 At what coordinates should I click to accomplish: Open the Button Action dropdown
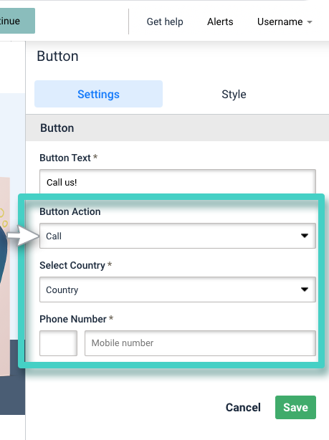pos(178,236)
